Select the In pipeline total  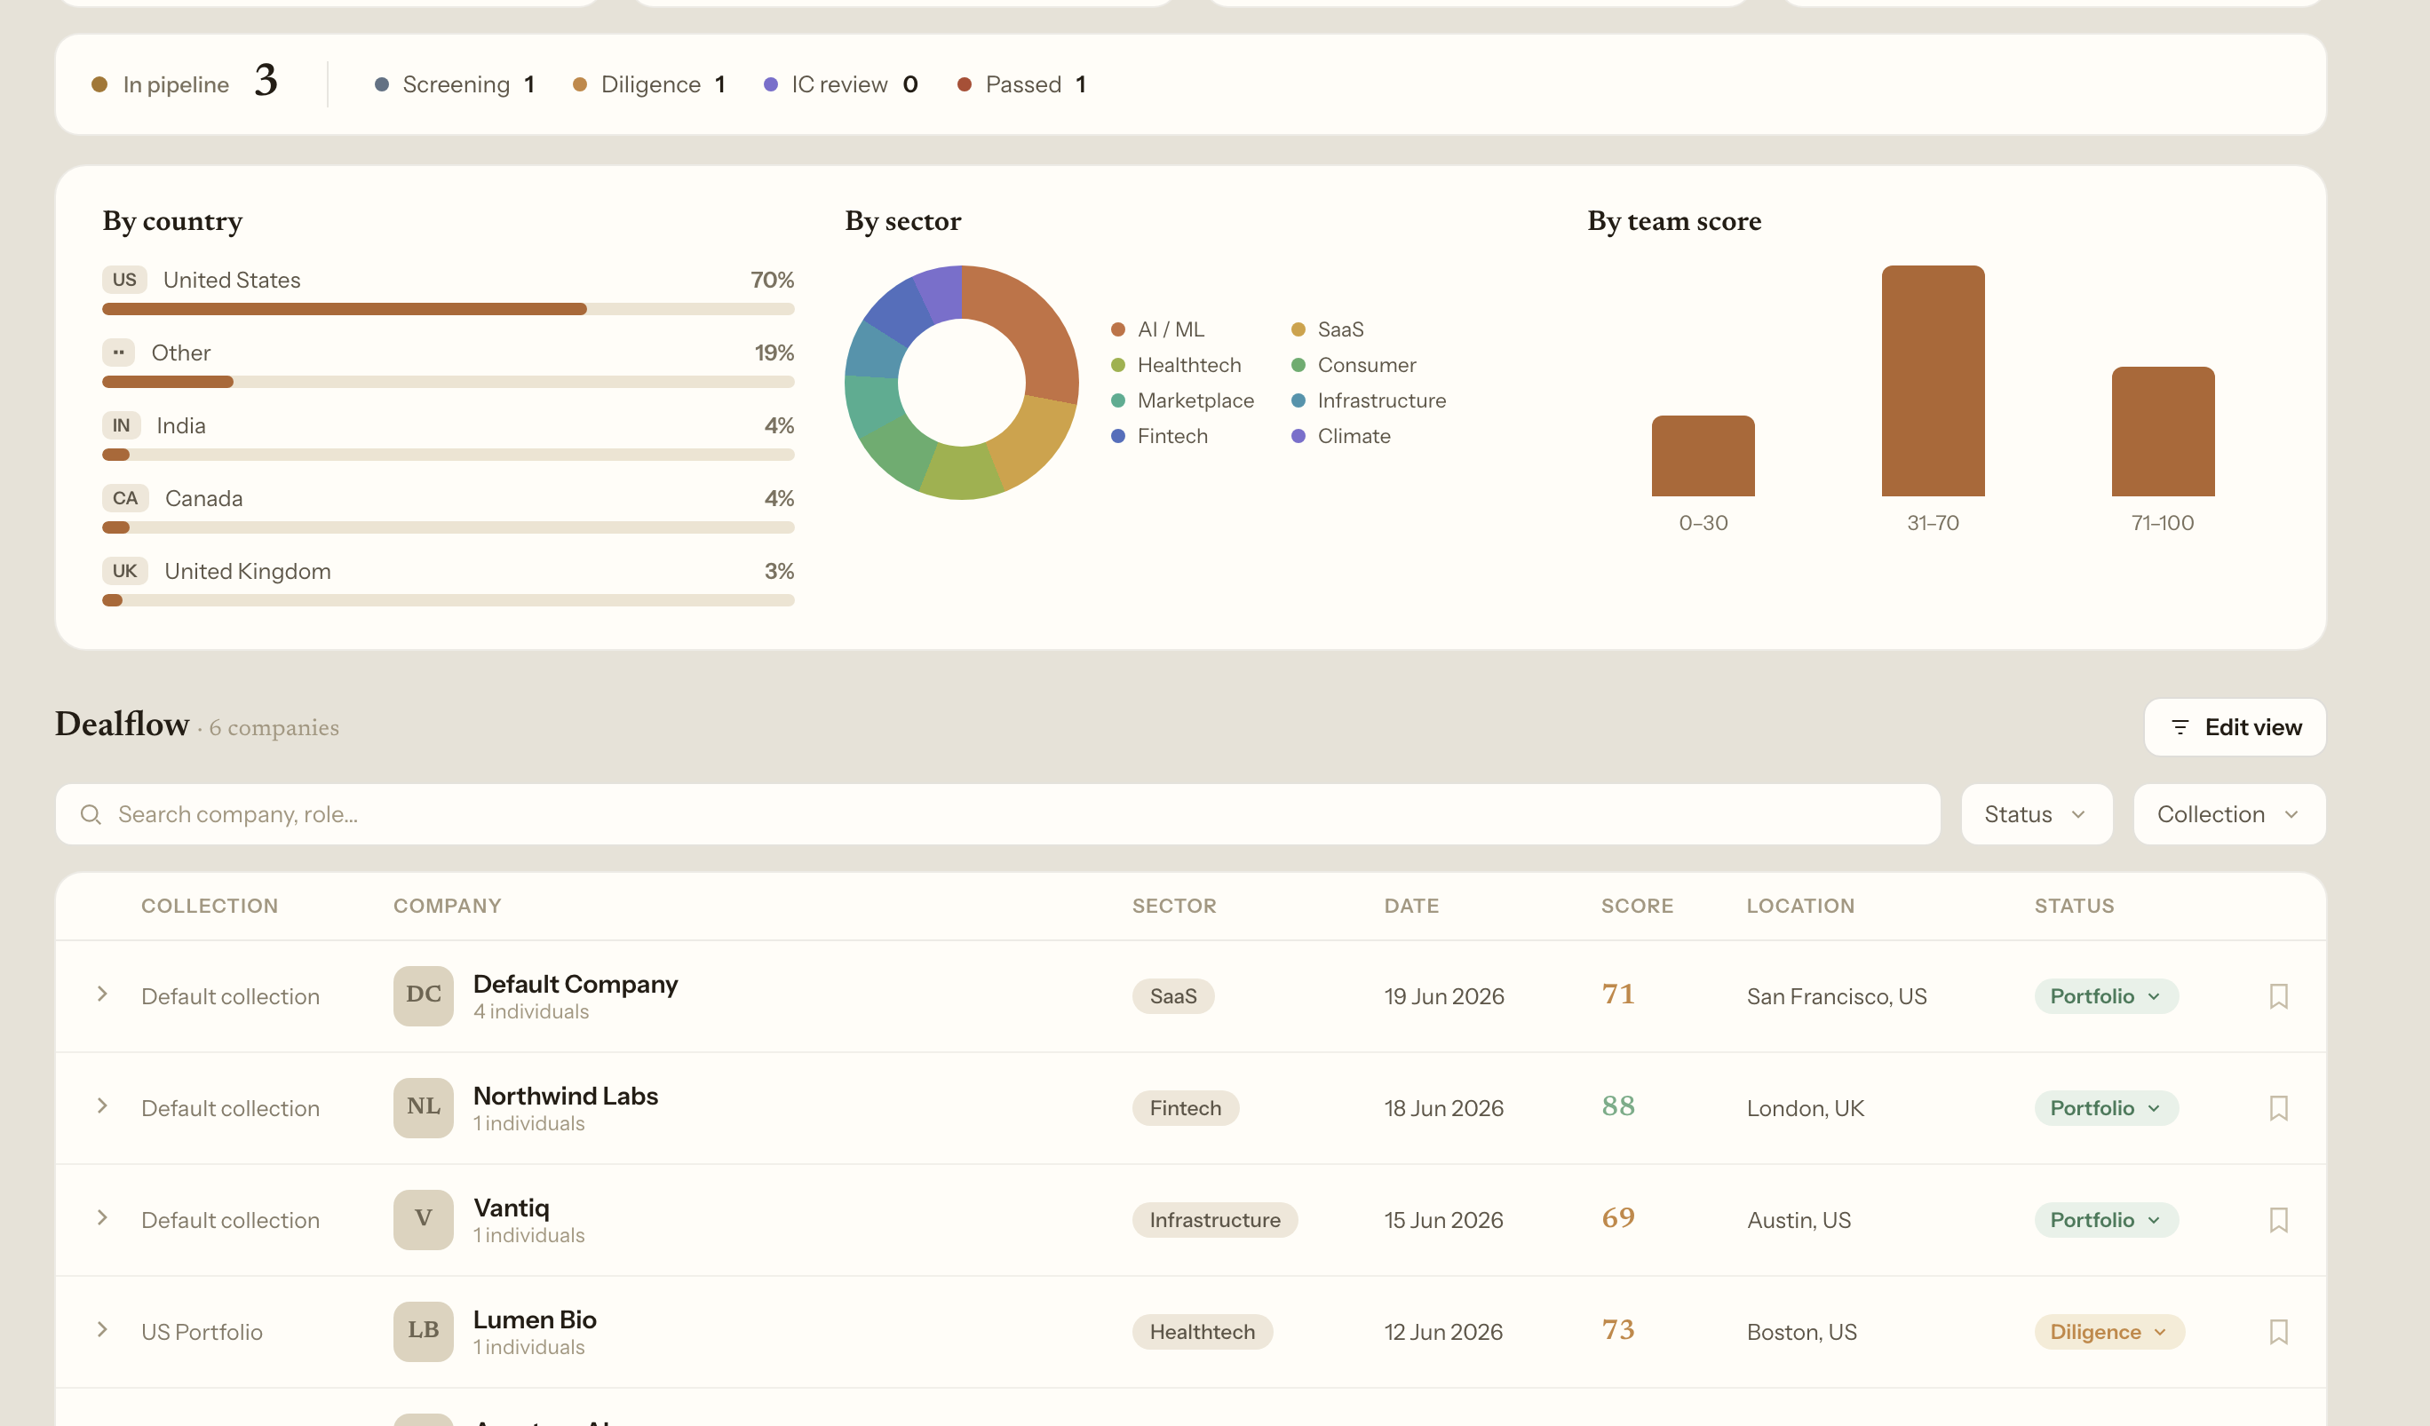click(185, 83)
